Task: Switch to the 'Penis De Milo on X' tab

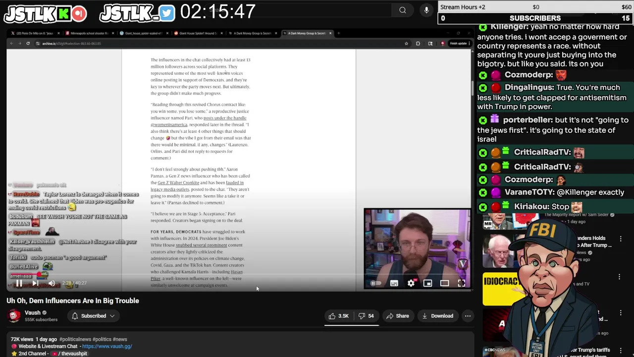Action: click(35, 33)
